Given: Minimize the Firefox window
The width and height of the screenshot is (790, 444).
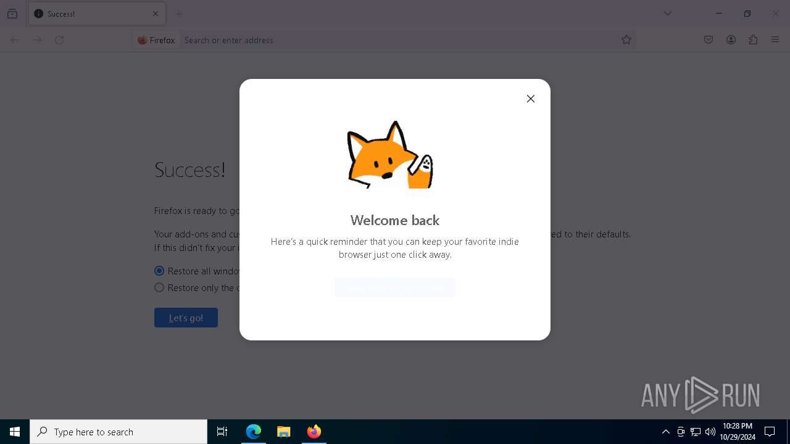Looking at the screenshot, I should click(719, 14).
